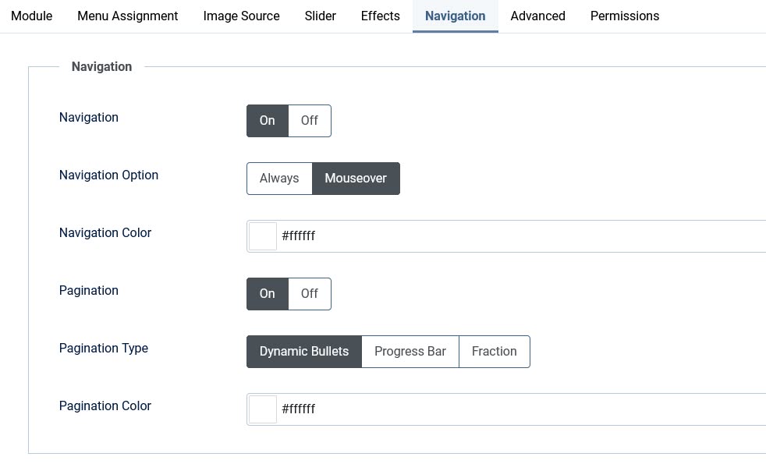
Task: Select the Effects tab
Action: pyautogui.click(x=380, y=16)
